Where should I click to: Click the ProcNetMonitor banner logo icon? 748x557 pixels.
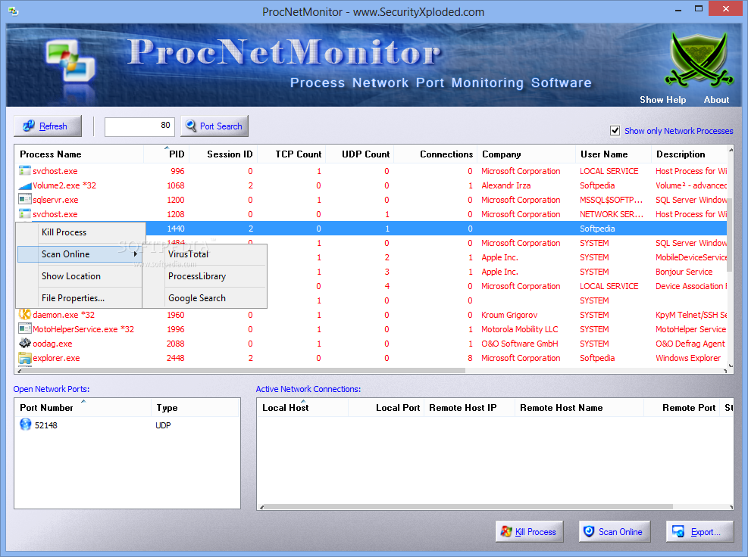point(70,61)
